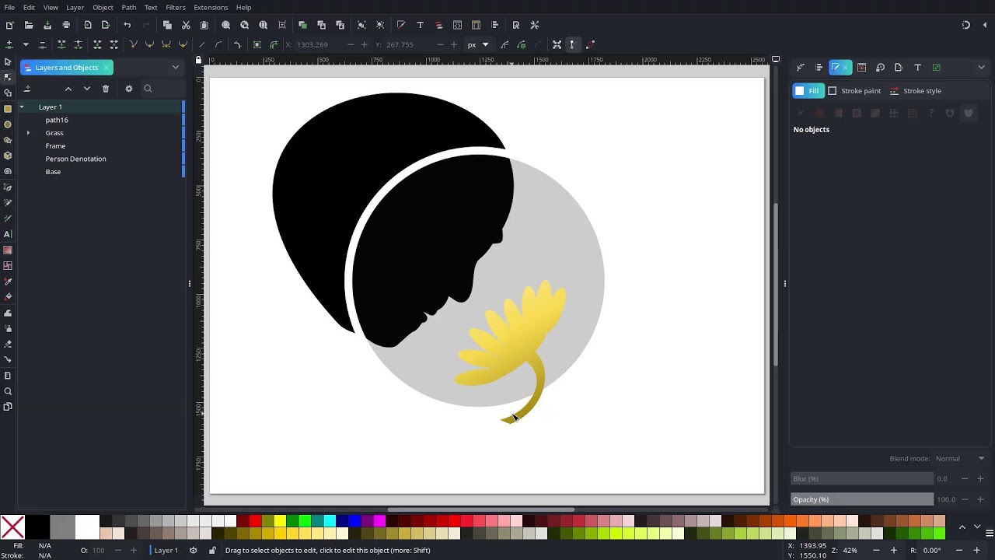Toggle layer lock icon in status bar

pyautogui.click(x=212, y=551)
